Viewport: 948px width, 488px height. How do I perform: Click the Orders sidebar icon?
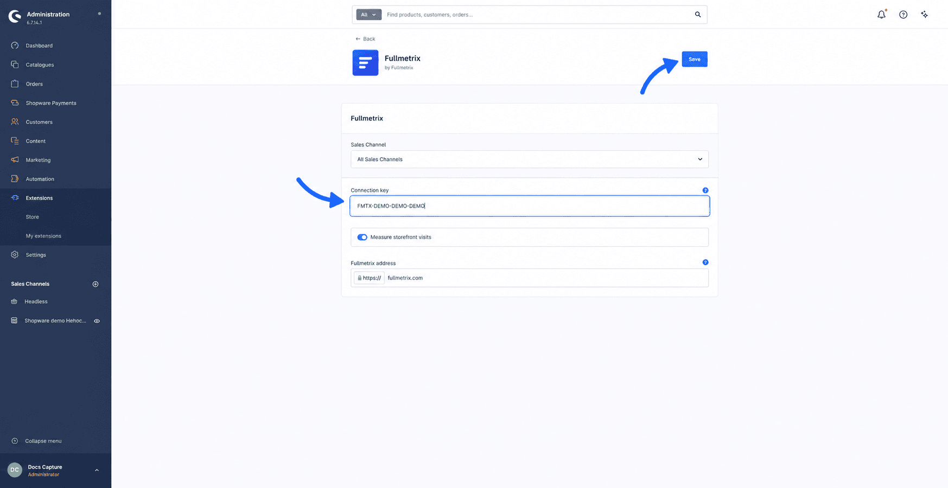(x=15, y=84)
